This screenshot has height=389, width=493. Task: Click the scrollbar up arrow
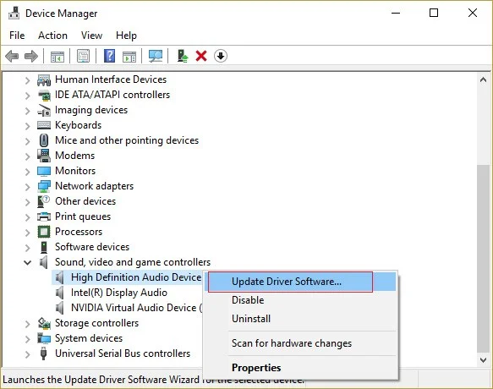(x=484, y=79)
